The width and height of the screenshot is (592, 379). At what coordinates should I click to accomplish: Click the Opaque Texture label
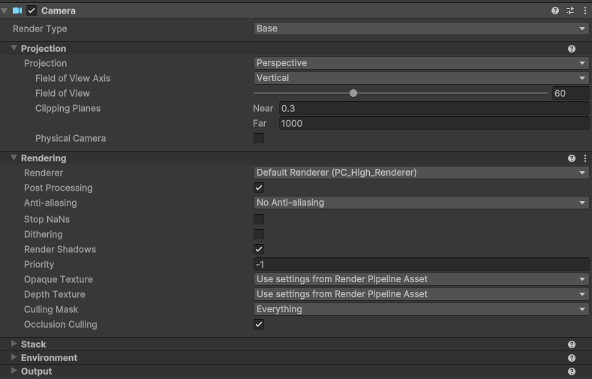pyautogui.click(x=58, y=279)
